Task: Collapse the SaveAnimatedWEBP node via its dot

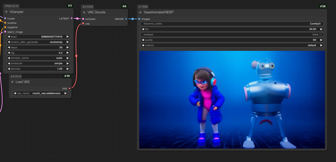Action: pos(141,12)
